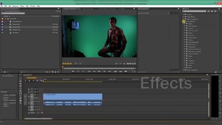Click the Program monitor current timecode
This screenshot has height=125, width=222.
click(x=67, y=64)
